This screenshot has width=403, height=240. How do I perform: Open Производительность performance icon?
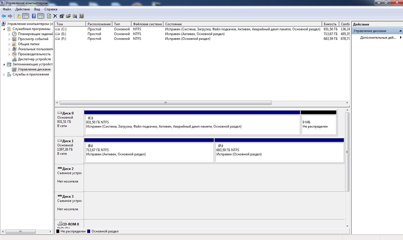click(x=14, y=54)
